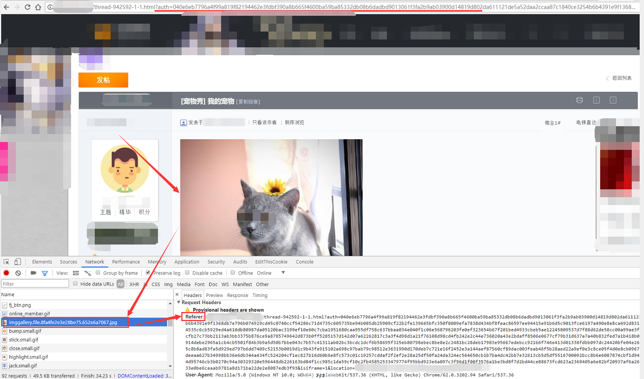Click the cat photo in the post

pyautogui.click(x=271, y=198)
